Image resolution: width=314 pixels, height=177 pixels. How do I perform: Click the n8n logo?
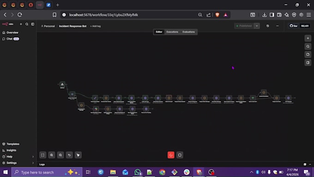[7, 24]
